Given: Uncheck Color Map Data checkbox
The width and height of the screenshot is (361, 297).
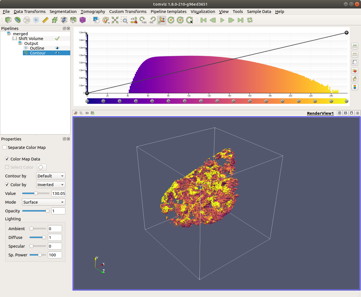Looking at the screenshot, I should 7,159.
